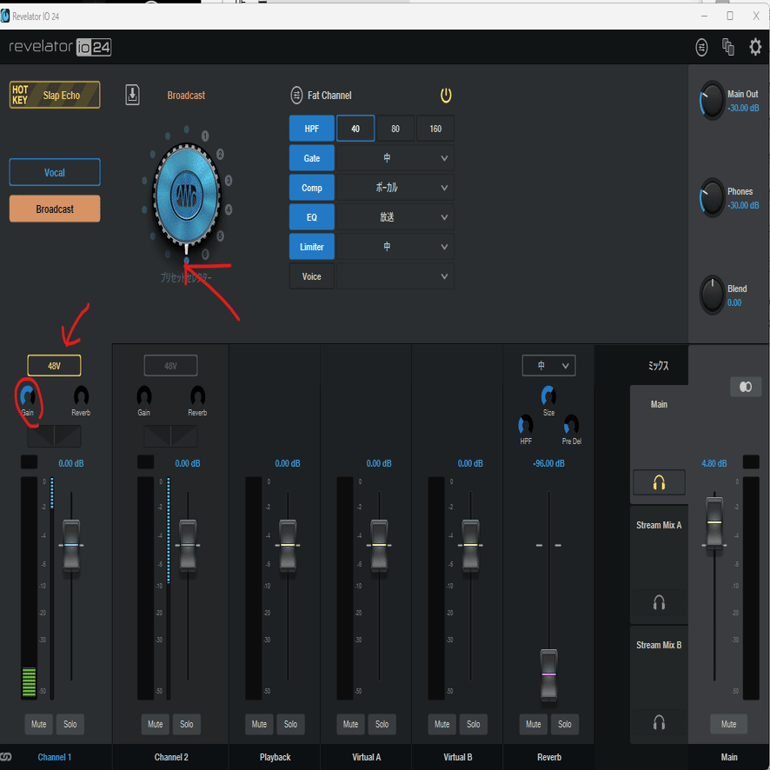This screenshot has height=770, width=770.
Task: Click the Channel 1 fader handle
Action: (x=71, y=545)
